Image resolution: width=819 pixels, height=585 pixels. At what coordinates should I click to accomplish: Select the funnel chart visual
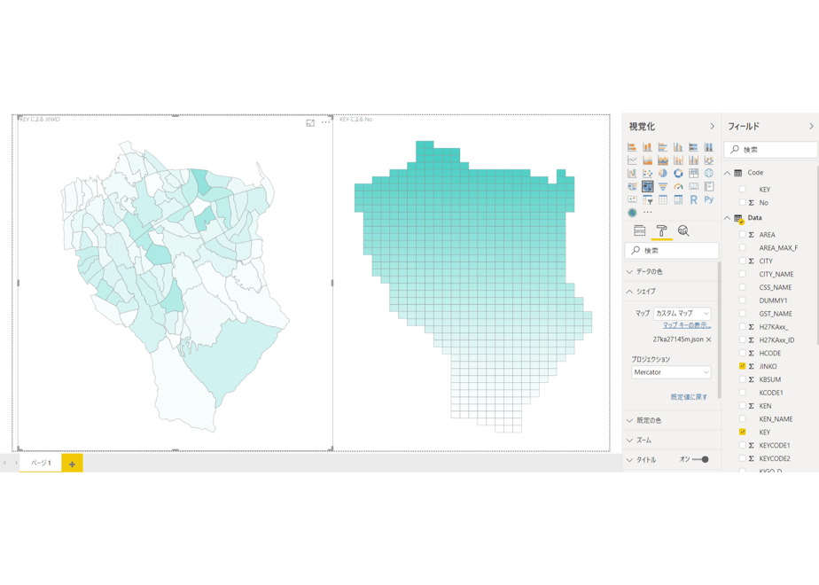point(663,186)
